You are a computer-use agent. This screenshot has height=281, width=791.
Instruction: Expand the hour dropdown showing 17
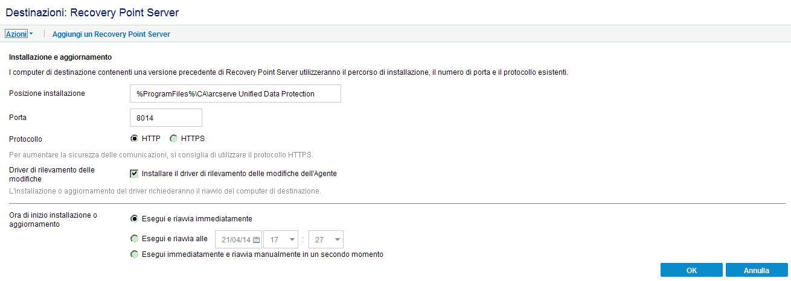point(293,239)
